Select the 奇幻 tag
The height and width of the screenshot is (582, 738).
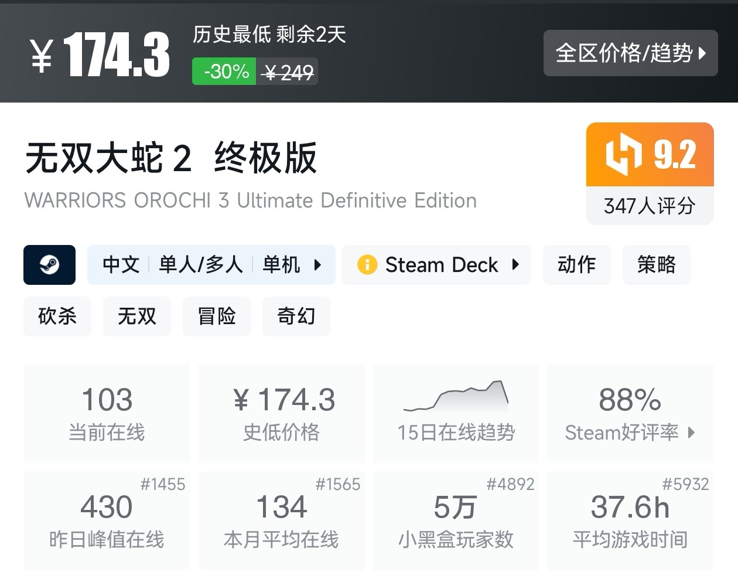point(296,316)
